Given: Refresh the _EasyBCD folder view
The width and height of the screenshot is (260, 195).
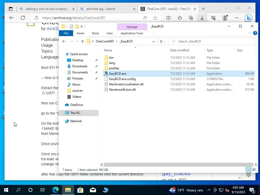Looking at the screenshot, I should tap(161, 41).
